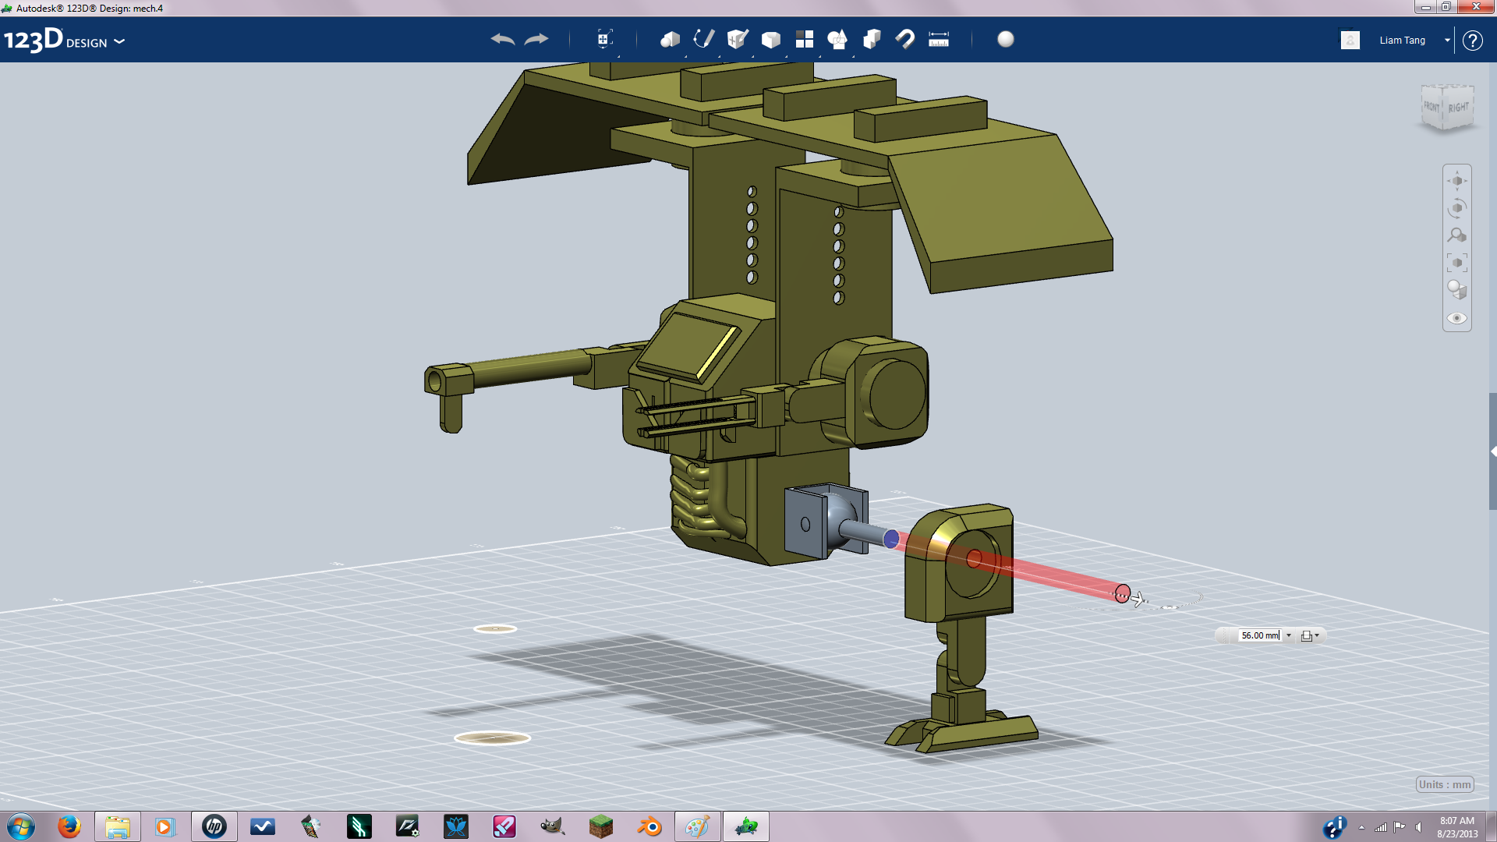Viewport: 1497px width, 842px height.
Task: Select the Zoom magnifier tool
Action: (1456, 235)
